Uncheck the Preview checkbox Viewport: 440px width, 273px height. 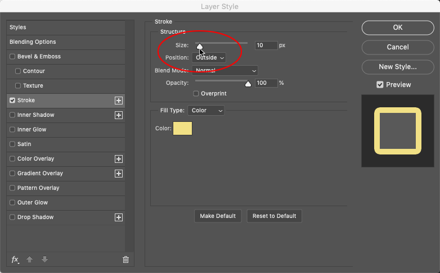[380, 85]
